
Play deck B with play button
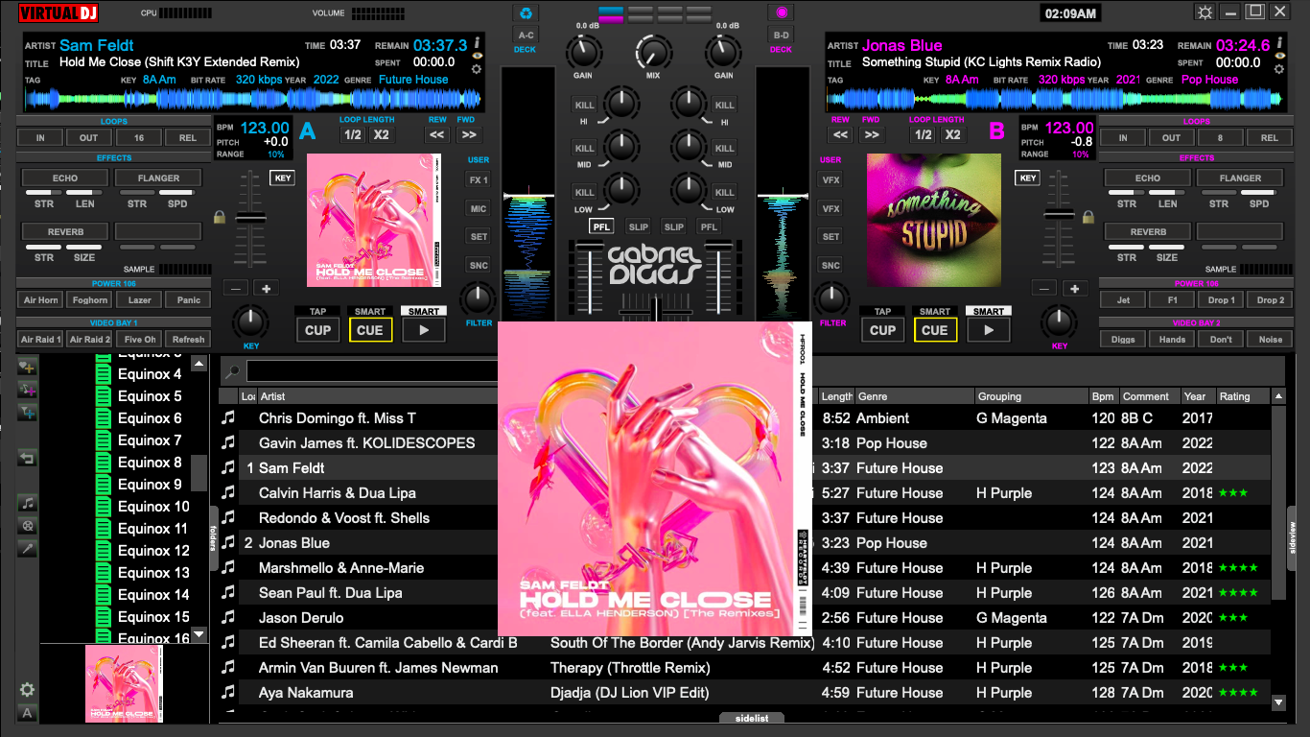pos(988,329)
